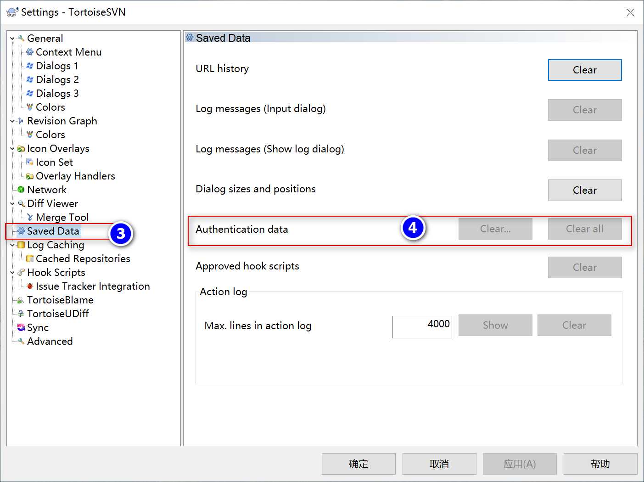Screen dimensions: 644x482
Task: Click the Advanced wrench icon
Action: click(21, 341)
